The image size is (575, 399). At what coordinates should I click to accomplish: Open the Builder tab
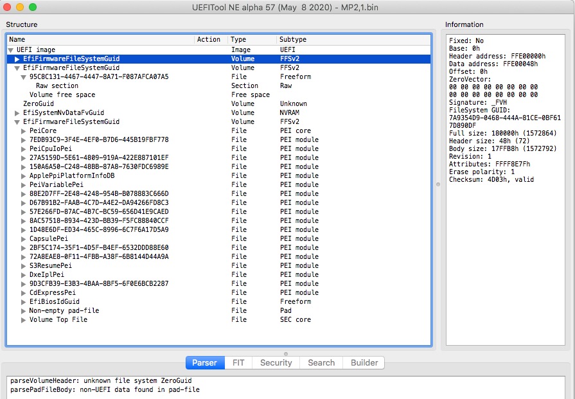364,362
